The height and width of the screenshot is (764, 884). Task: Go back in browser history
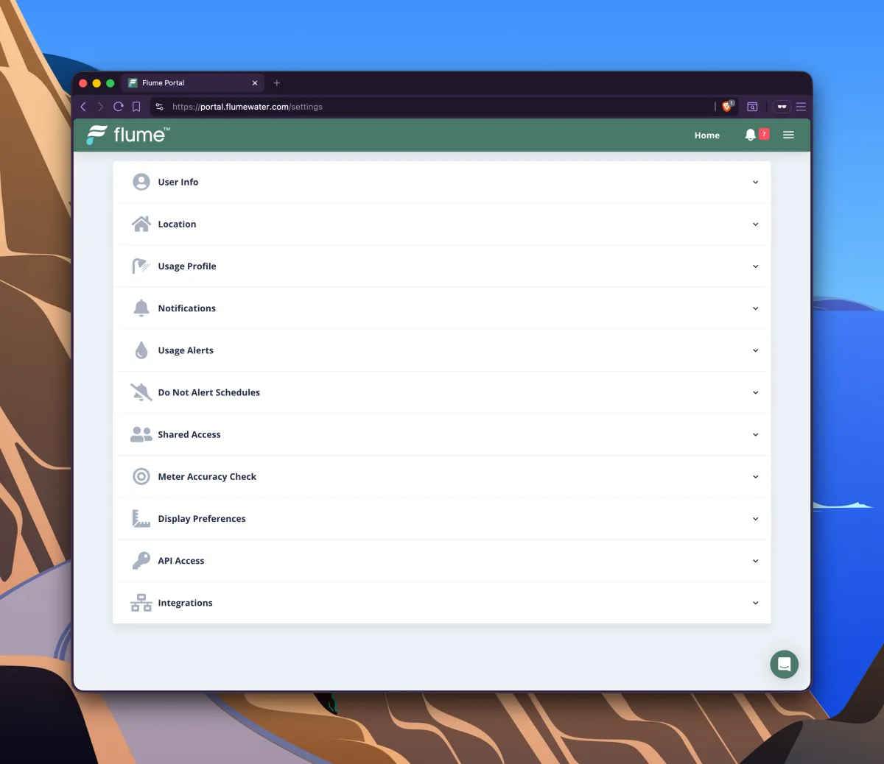(x=83, y=107)
